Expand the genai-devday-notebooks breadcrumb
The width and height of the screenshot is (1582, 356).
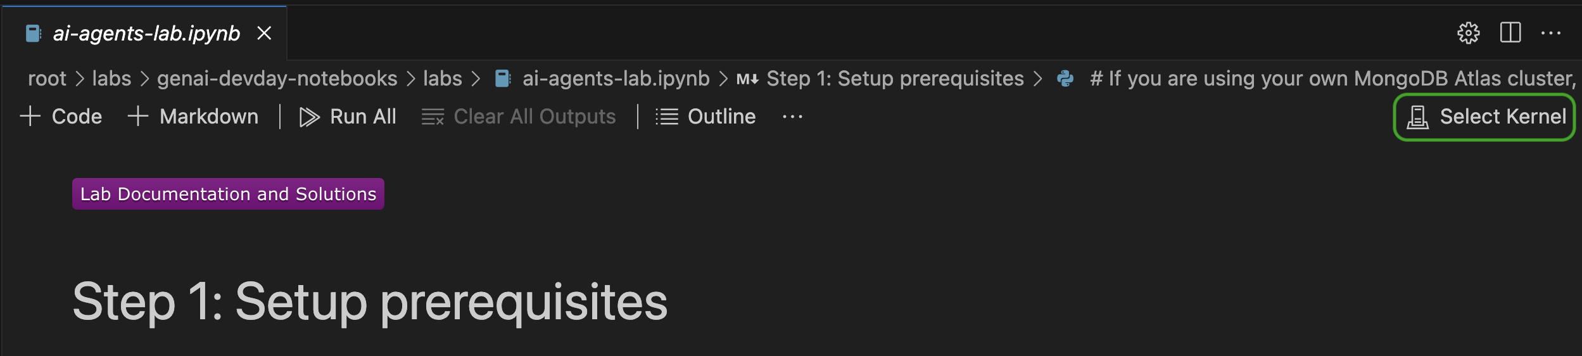pyautogui.click(x=277, y=79)
